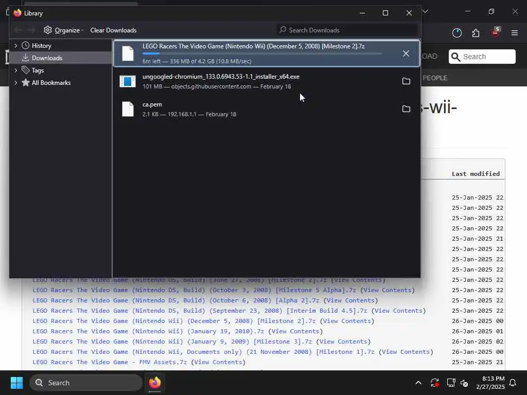Open Wii Documents only Milestone 1.7z link
The height and width of the screenshot is (395, 527).
(x=203, y=352)
